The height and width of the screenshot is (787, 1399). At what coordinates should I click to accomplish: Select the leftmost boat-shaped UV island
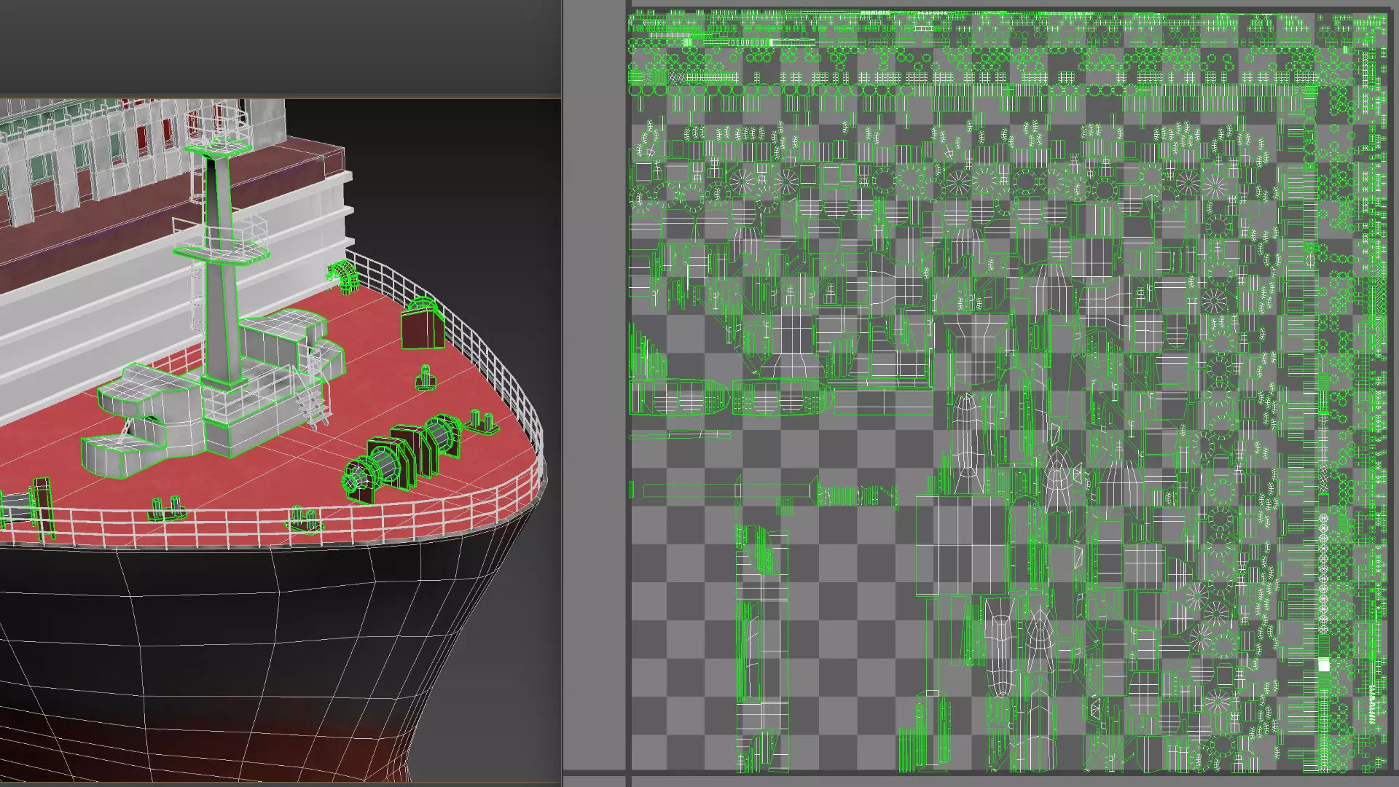point(679,398)
